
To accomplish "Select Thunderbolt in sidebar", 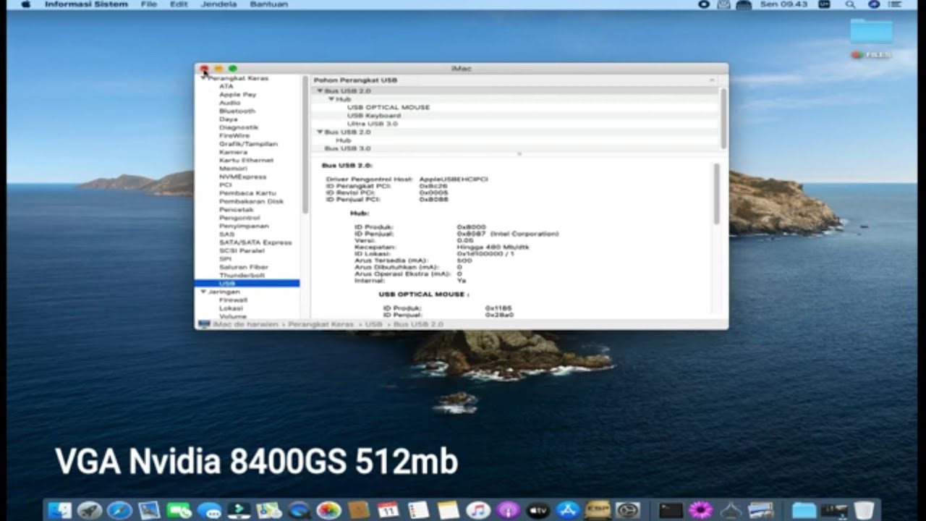I will tap(242, 276).
